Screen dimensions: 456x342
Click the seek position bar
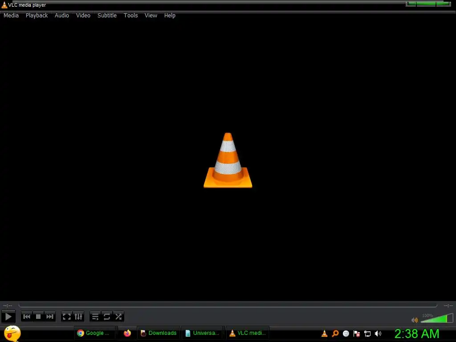click(x=228, y=305)
